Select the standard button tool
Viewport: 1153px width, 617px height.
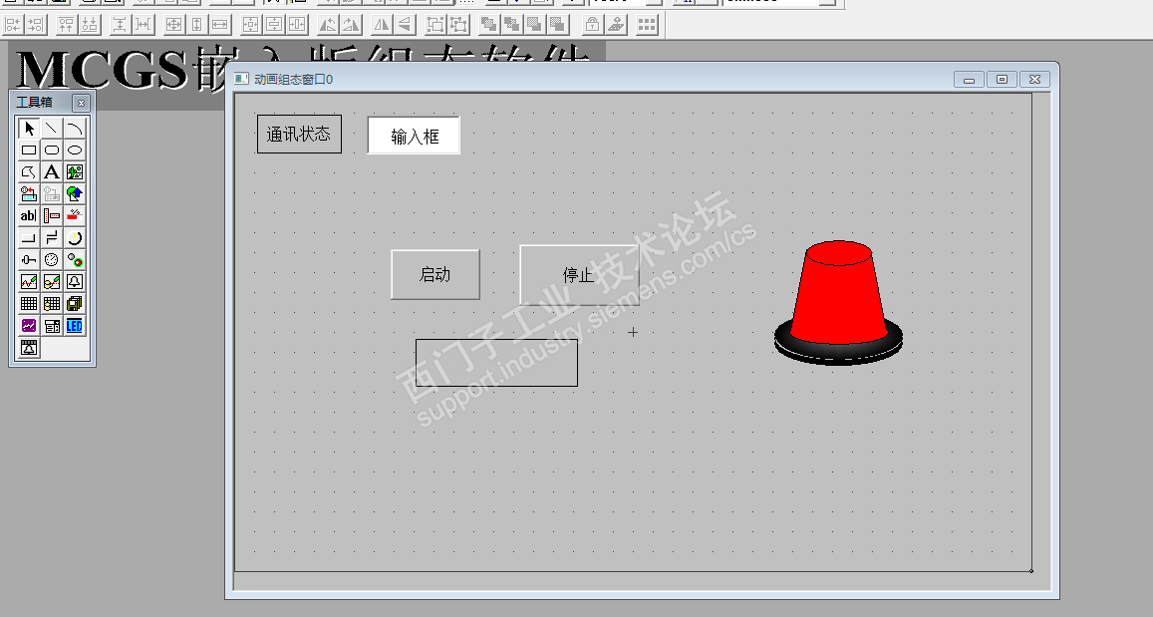click(29, 237)
